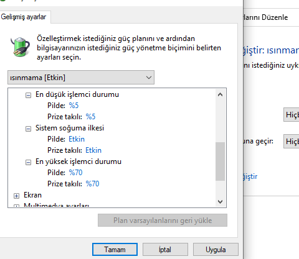Collapse Sistem soğuma ilkesi node
Screen dimensions: 299x259
28,129
